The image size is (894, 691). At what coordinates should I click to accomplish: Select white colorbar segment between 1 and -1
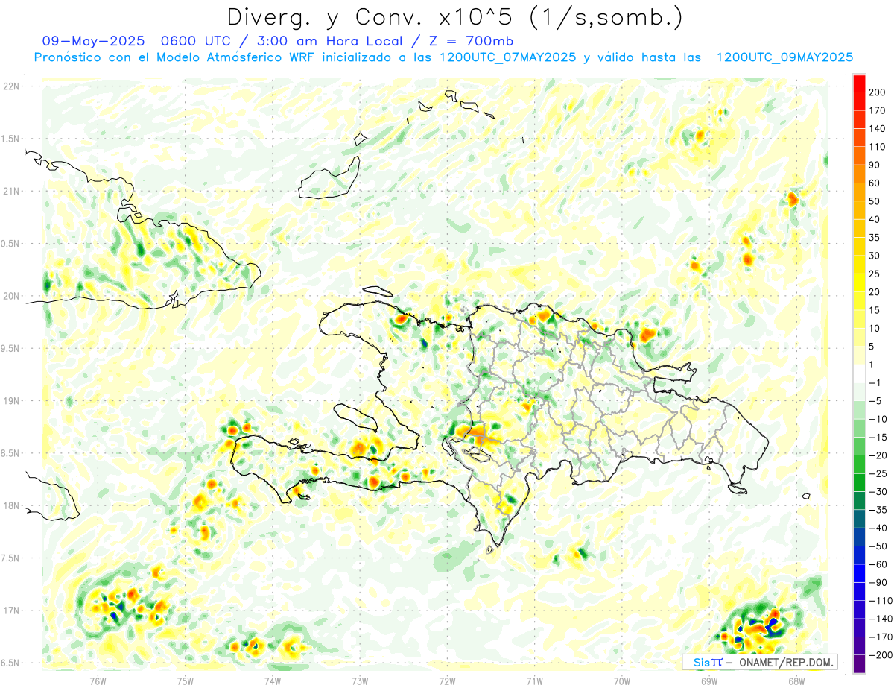(x=859, y=373)
